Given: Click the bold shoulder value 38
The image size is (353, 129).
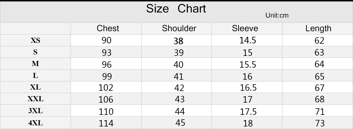Looking at the screenshot, I should tap(178, 41).
